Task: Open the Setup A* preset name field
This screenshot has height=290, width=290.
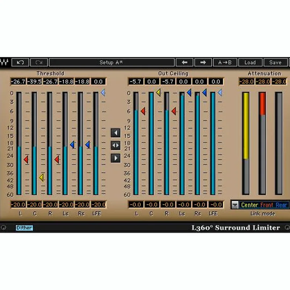Action: pyautogui.click(x=112, y=62)
